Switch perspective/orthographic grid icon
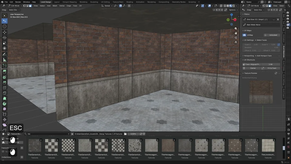Viewport: 291px width, 164px height. tap(236, 42)
